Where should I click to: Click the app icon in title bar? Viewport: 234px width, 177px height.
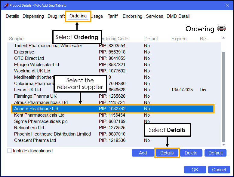coord(5,5)
